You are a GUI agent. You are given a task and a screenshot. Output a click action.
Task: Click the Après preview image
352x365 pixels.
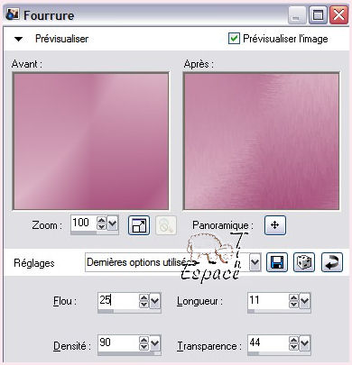point(261,141)
